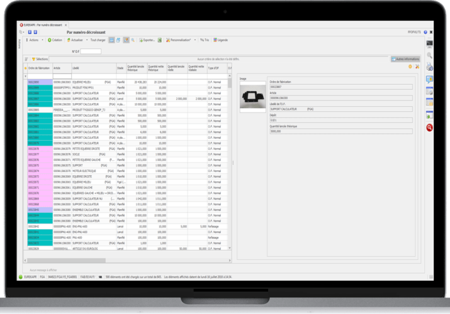Open the help question mark icon
Image resolution: width=450 pixels, height=314 pixels.
[x=425, y=31]
